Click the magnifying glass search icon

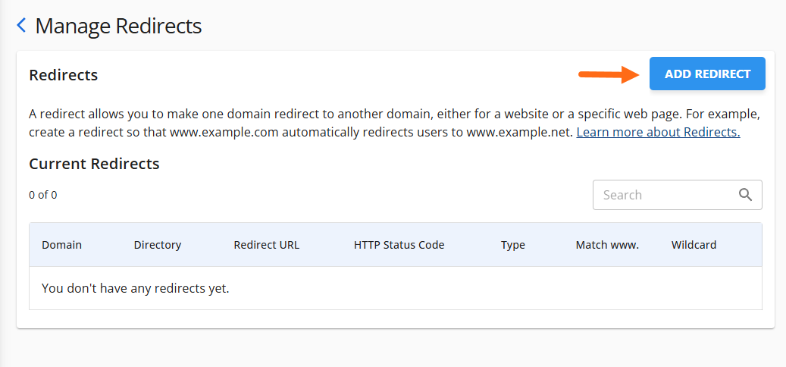(x=745, y=195)
